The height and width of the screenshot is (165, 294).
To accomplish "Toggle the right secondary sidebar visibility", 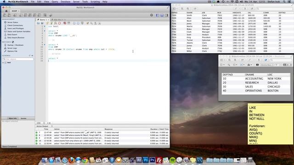I will 166,15.
